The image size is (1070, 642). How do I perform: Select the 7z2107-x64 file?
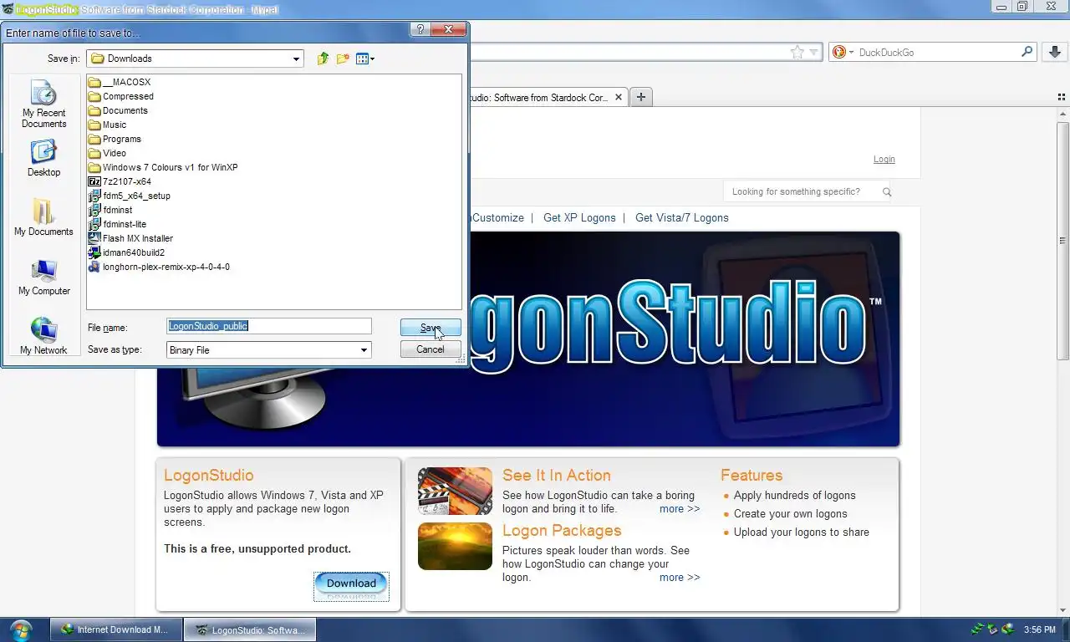pos(120,181)
